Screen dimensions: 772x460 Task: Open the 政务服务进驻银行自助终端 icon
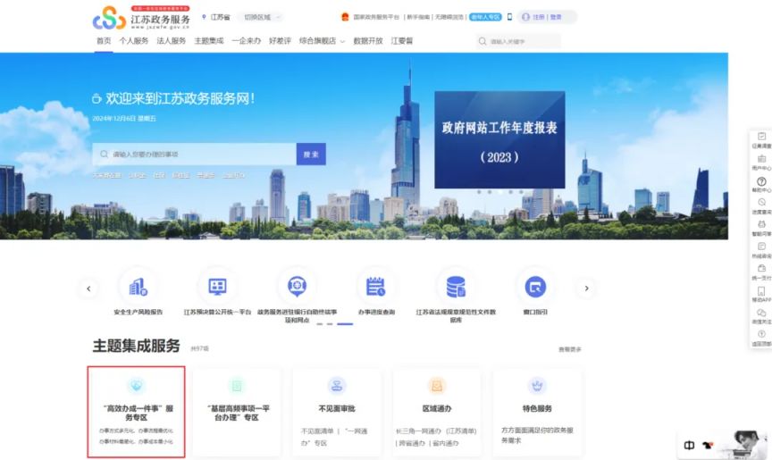[x=297, y=288]
